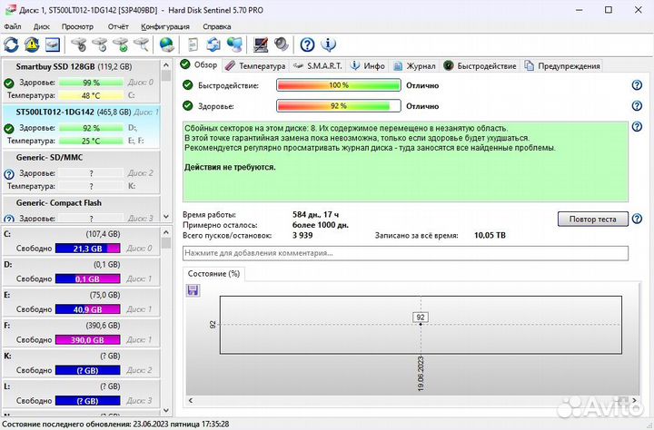Select the Smartbuy SSD 128GB disk entry
This screenshot has width=654, height=430.
pos(82,82)
